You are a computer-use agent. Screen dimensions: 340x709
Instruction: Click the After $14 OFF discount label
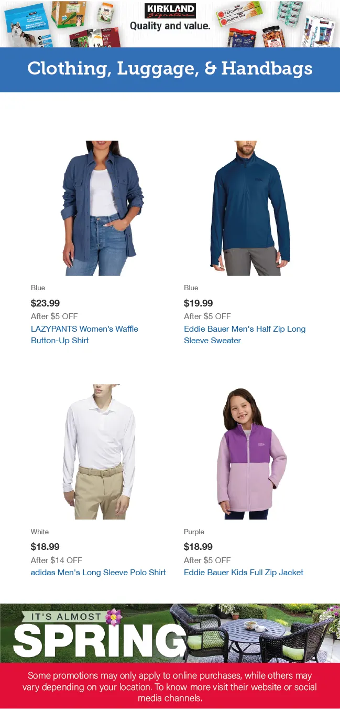pos(57,560)
